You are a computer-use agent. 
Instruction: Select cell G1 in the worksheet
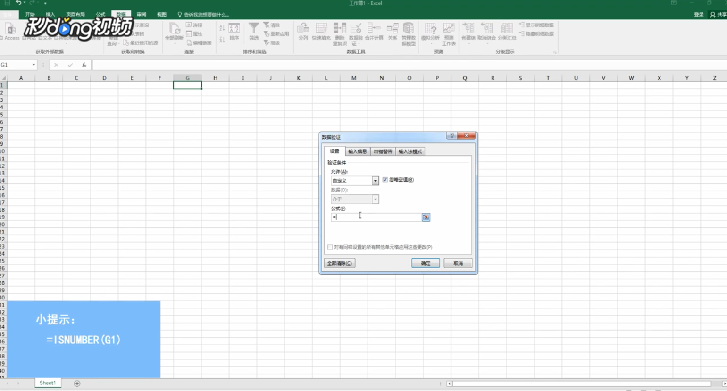187,85
